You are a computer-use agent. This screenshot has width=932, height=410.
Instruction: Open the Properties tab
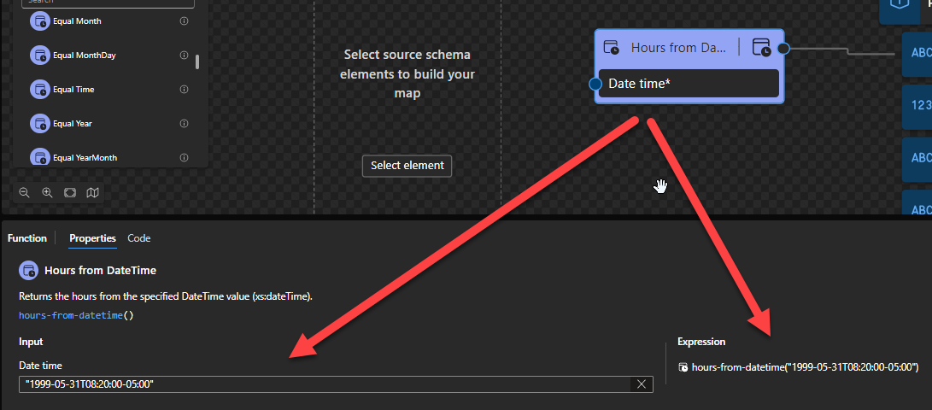coord(92,238)
